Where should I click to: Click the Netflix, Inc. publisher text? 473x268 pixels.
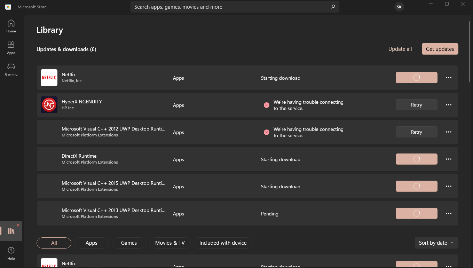[72, 81]
